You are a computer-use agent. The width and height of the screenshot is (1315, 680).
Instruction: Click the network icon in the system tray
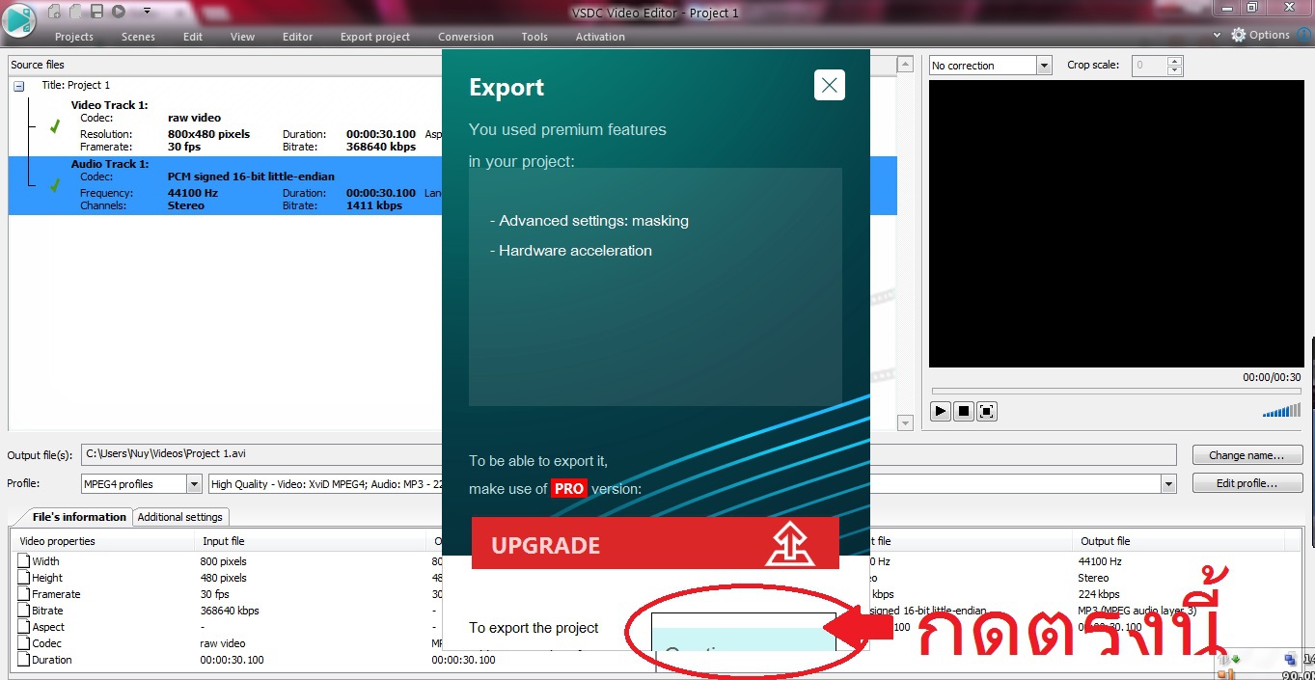(1290, 661)
